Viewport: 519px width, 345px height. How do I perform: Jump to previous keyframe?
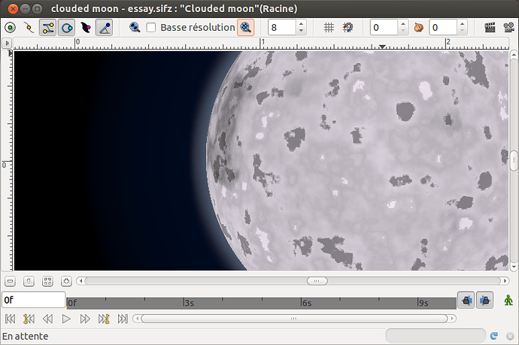click(x=29, y=319)
